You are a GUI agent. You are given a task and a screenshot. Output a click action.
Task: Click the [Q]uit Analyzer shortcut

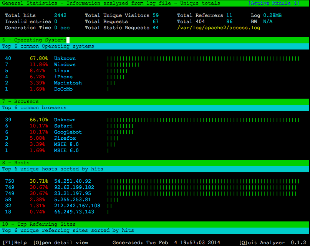coord(262,243)
